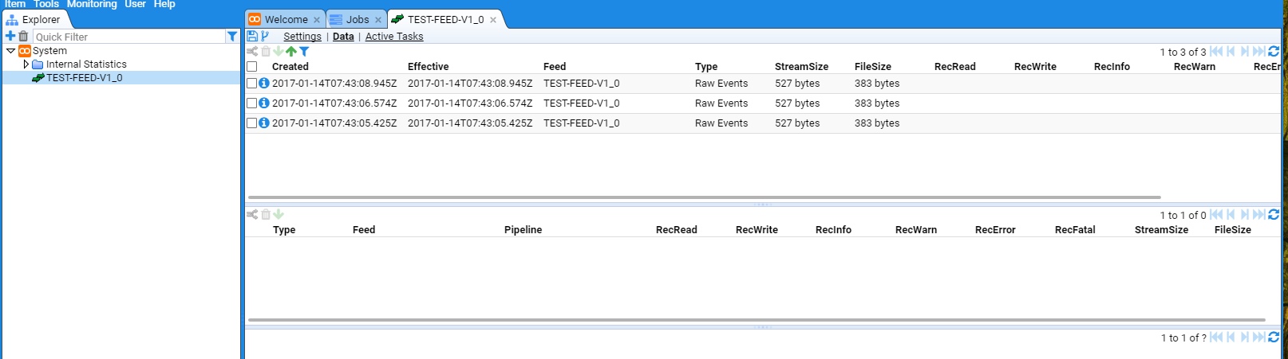This screenshot has width=1288, height=359.
Task: Click the Quick Filter input field
Action: point(128,37)
